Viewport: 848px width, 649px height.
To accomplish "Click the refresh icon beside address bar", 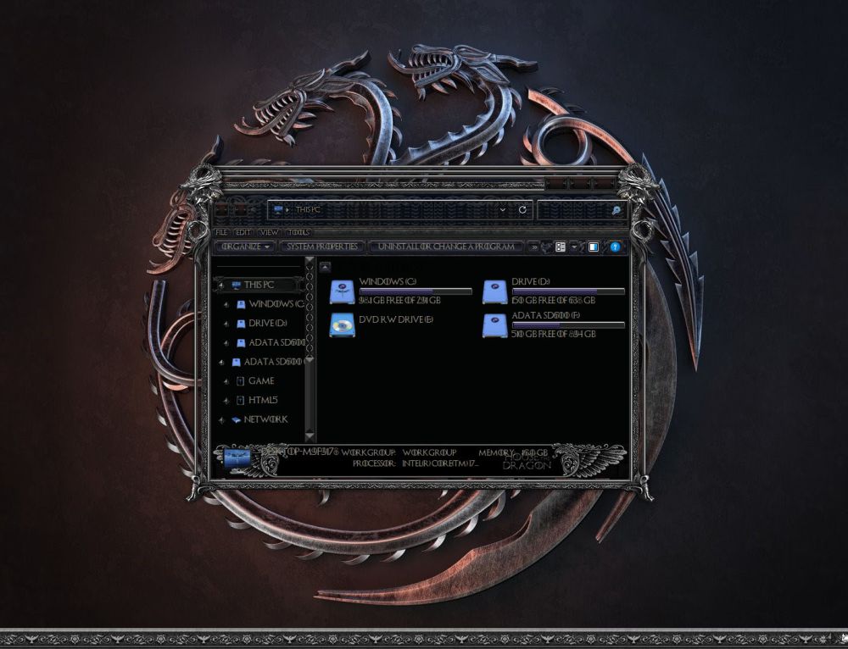I will (522, 210).
